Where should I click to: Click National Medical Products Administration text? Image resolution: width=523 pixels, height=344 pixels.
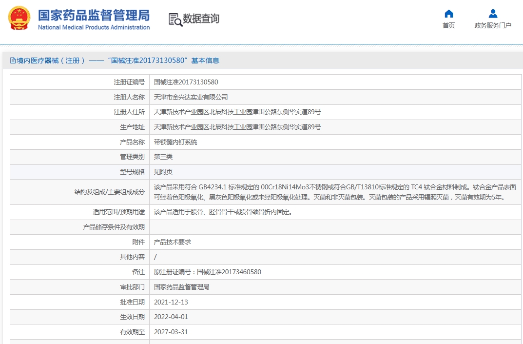click(94, 27)
